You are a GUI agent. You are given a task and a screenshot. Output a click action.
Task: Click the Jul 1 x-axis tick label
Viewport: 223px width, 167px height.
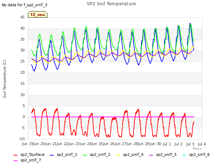pyautogui.click(x=167, y=144)
